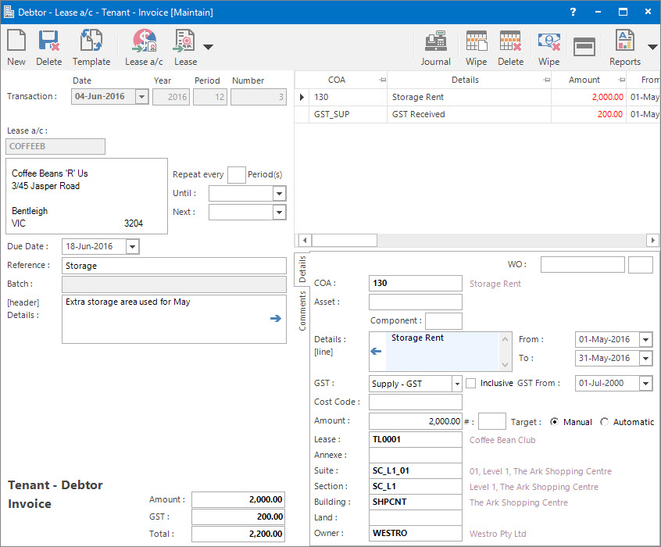Click the grid Wipe icon after Journal
This screenshot has height=547, width=661.
click(x=477, y=47)
